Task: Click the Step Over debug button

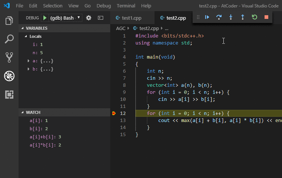Action: tap(219, 17)
